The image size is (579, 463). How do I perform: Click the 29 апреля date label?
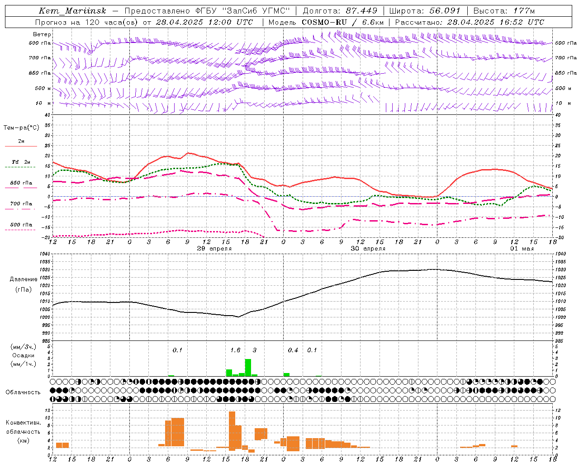point(214,249)
